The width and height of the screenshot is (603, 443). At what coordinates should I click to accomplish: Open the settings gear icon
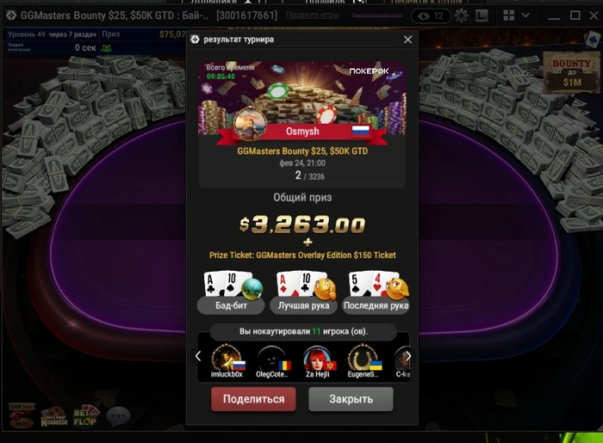pos(461,15)
